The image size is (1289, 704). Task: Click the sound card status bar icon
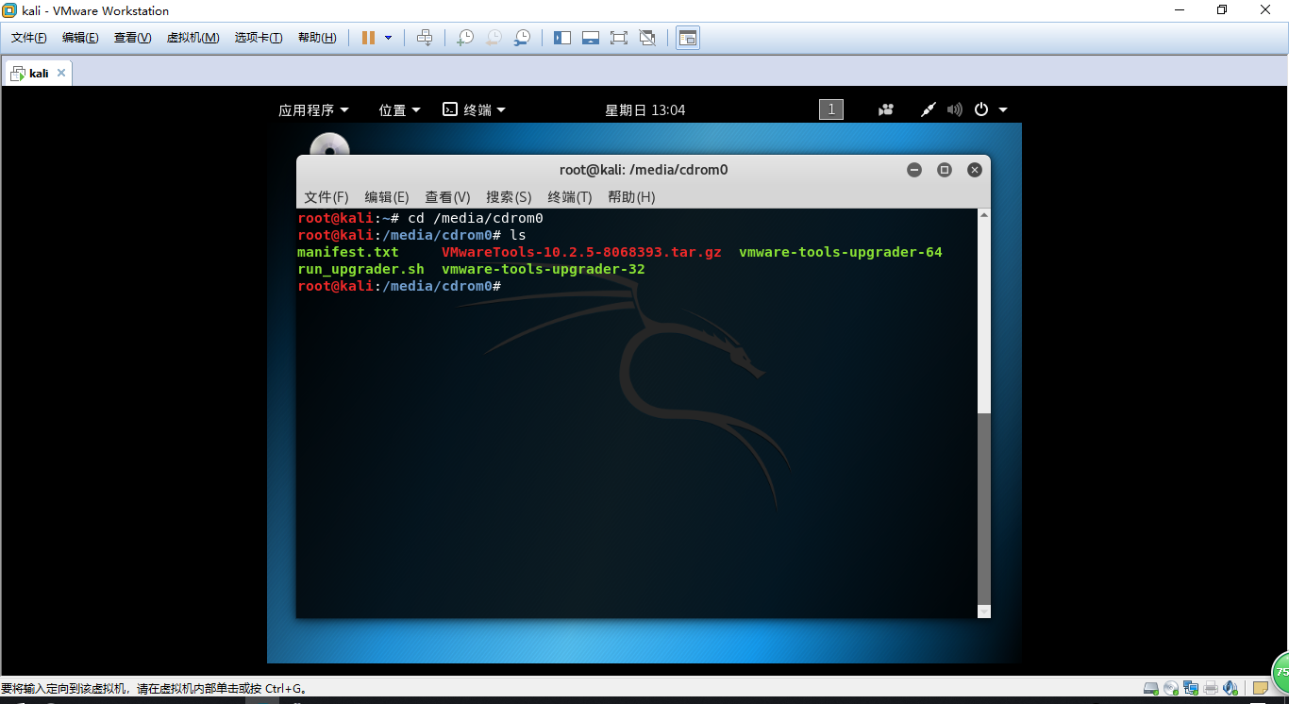click(x=1230, y=689)
